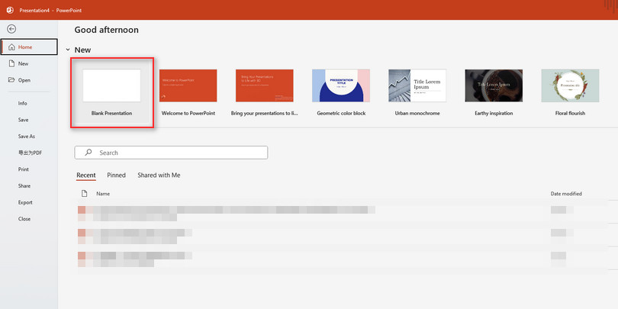Sort by Date modified column header
The image size is (618, 309).
[566, 194]
